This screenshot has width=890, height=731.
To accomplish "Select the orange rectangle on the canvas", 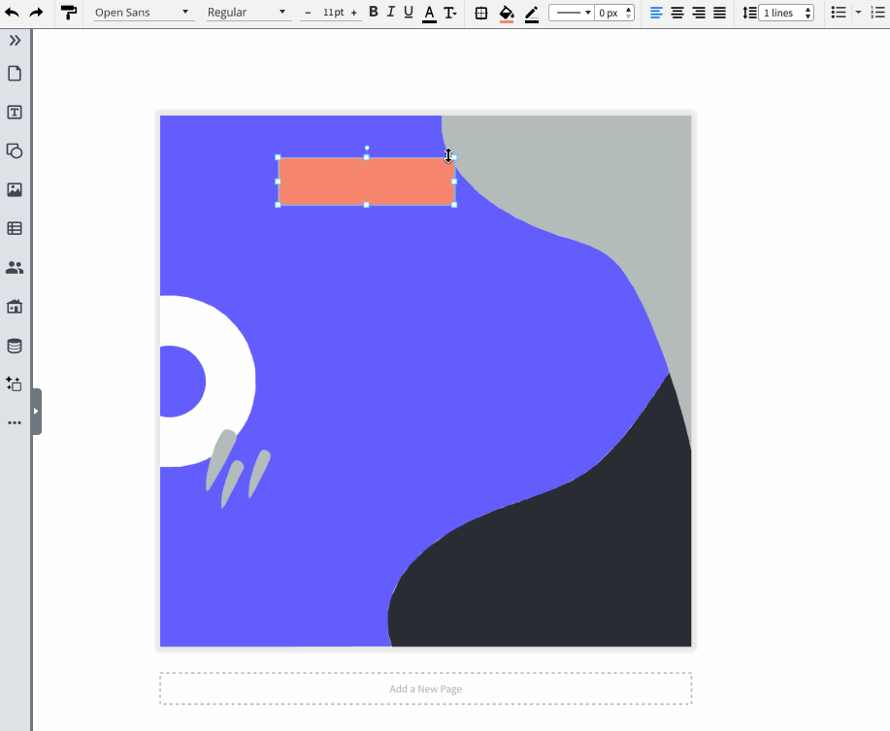I will tap(366, 181).
